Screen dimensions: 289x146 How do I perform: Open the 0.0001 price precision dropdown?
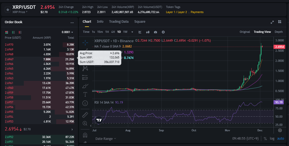(x=68, y=32)
